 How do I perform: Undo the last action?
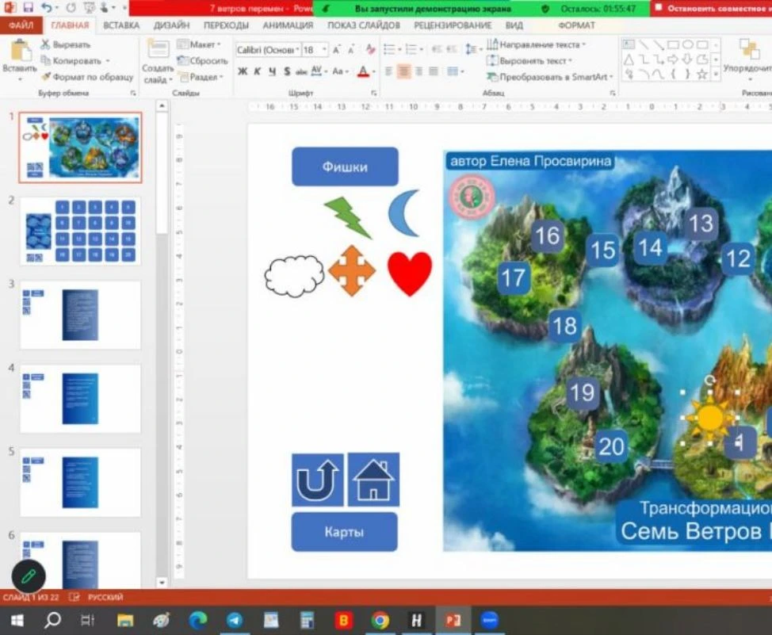point(46,7)
